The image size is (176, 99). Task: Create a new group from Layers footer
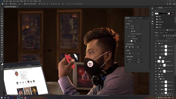point(168,95)
